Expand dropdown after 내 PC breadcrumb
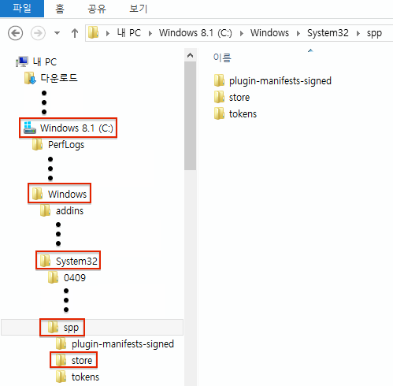393x386 pixels. (150, 33)
